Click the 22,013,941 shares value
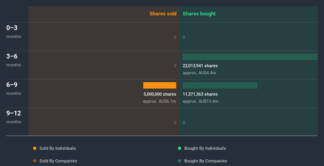This screenshot has height=166, width=324. pos(200,66)
